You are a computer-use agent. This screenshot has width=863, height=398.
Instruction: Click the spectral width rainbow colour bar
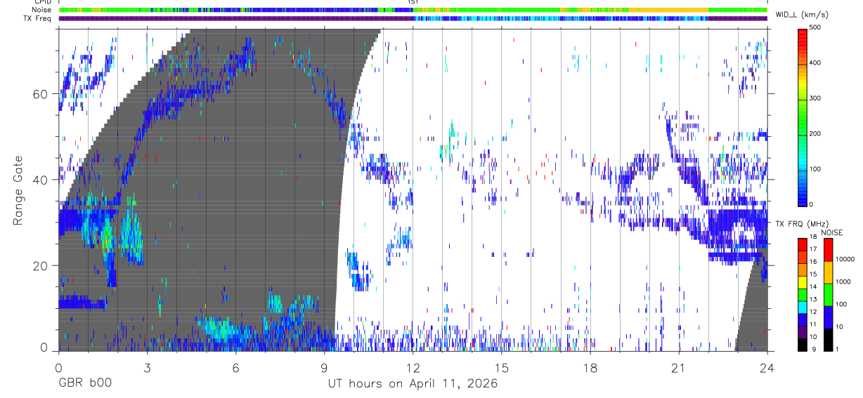point(803,117)
